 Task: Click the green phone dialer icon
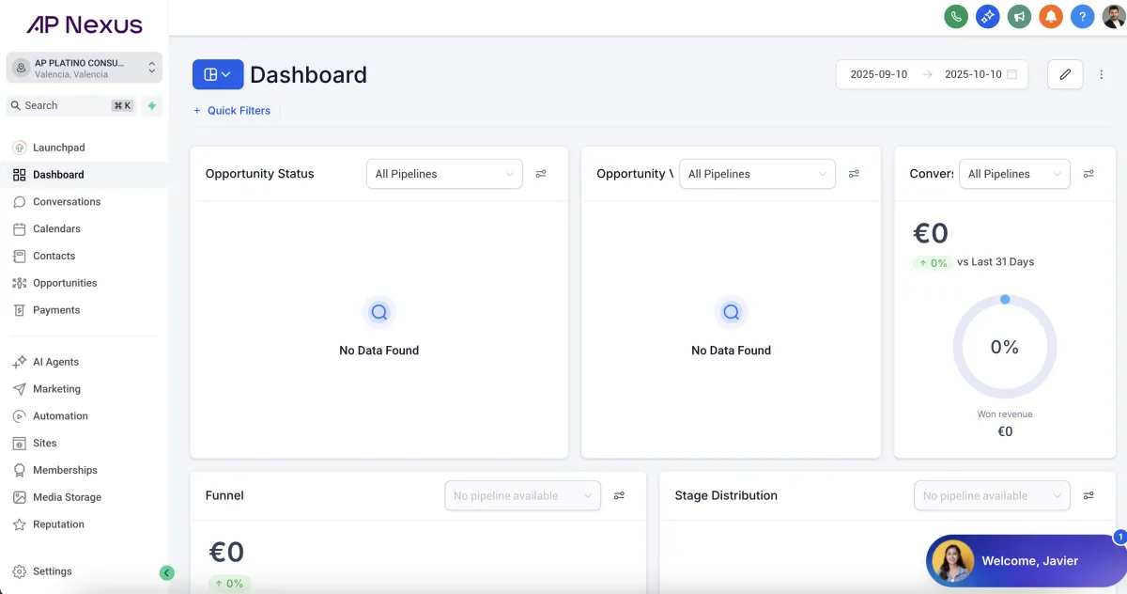coord(956,16)
